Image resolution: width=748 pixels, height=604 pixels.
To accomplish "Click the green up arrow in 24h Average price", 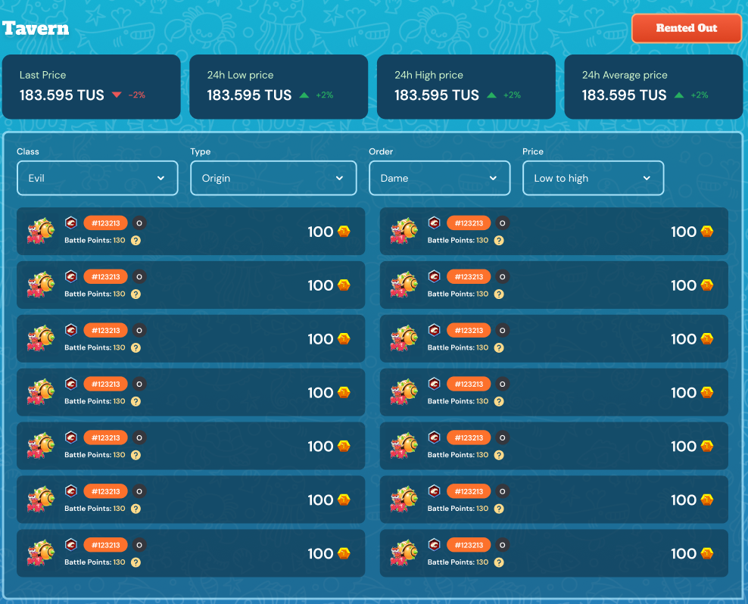I will click(x=679, y=95).
